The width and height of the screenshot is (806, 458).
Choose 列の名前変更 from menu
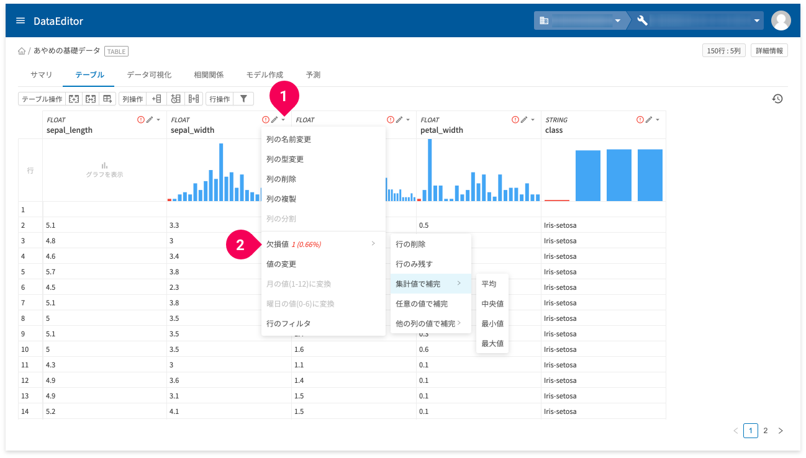point(323,140)
